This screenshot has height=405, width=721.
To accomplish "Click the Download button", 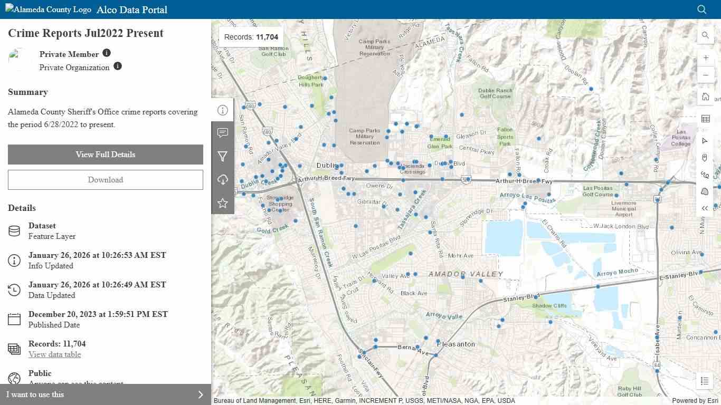I will [x=105, y=179].
